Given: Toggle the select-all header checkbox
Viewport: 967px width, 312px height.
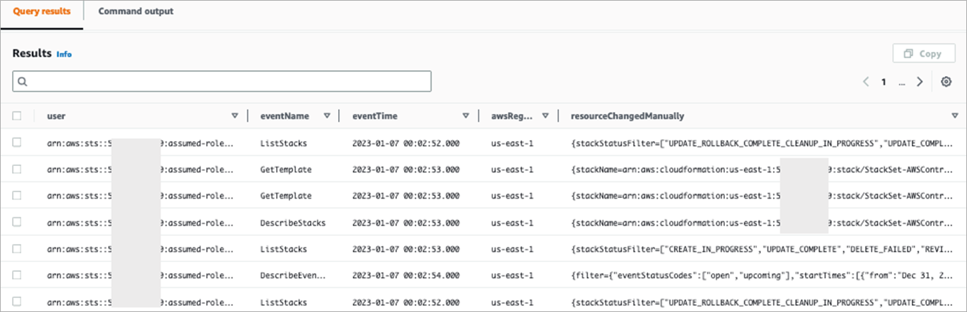Looking at the screenshot, I should [17, 116].
